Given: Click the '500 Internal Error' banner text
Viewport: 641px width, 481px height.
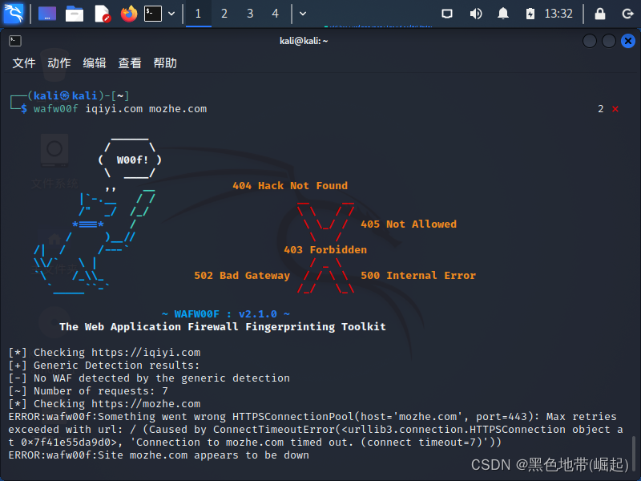Looking at the screenshot, I should (x=418, y=275).
